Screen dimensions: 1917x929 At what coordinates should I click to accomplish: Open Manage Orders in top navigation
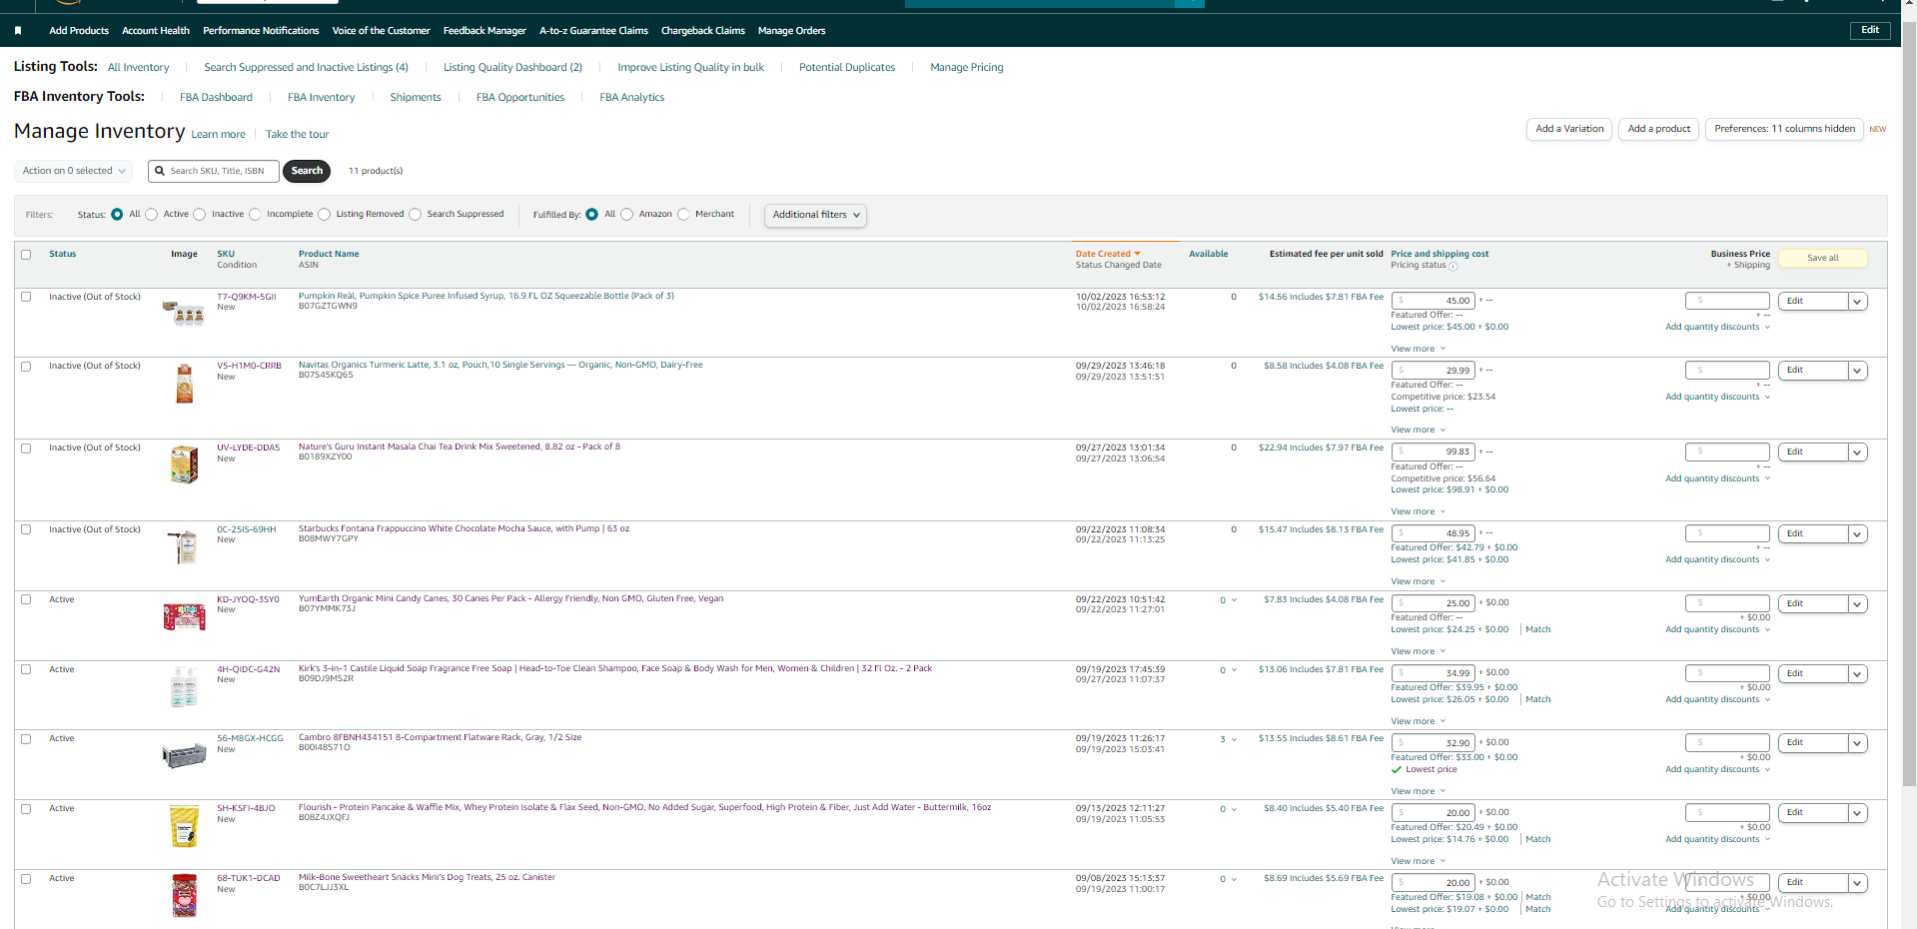(x=792, y=31)
